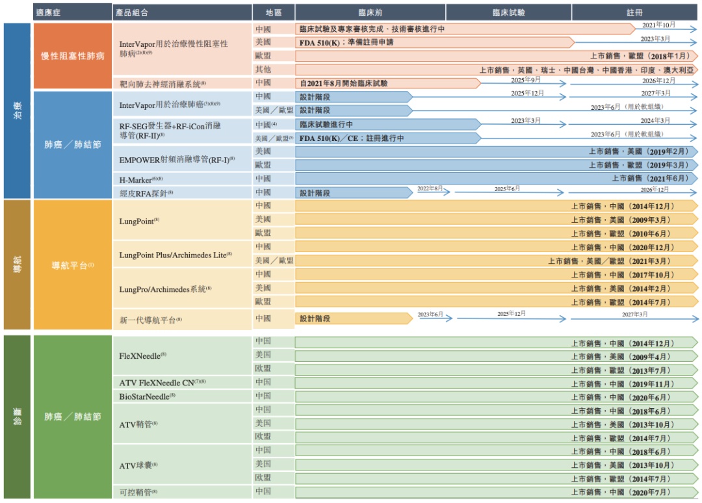The image size is (702, 503).
Task: Click bar 上市銷售,中國 (2020年6月)
Action: point(497,397)
